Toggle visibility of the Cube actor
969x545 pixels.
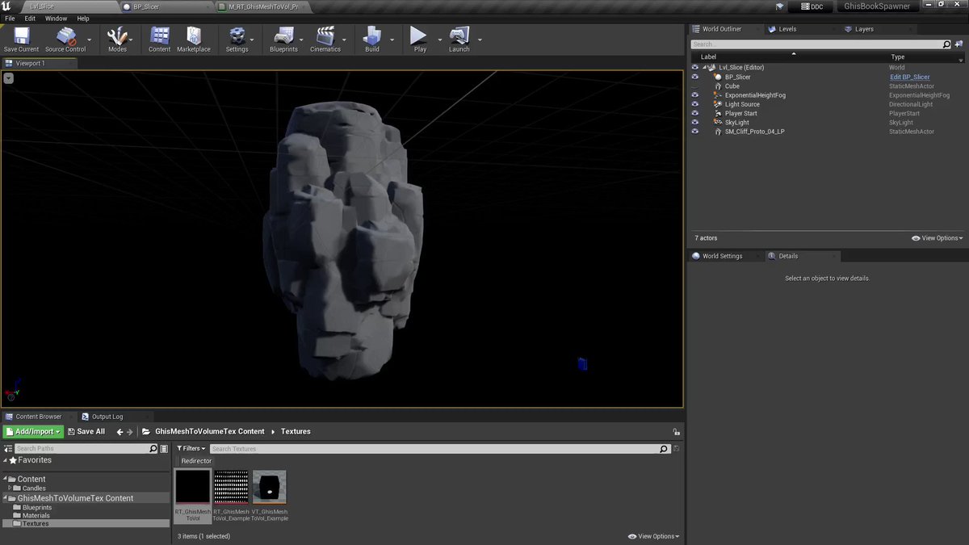click(x=694, y=86)
